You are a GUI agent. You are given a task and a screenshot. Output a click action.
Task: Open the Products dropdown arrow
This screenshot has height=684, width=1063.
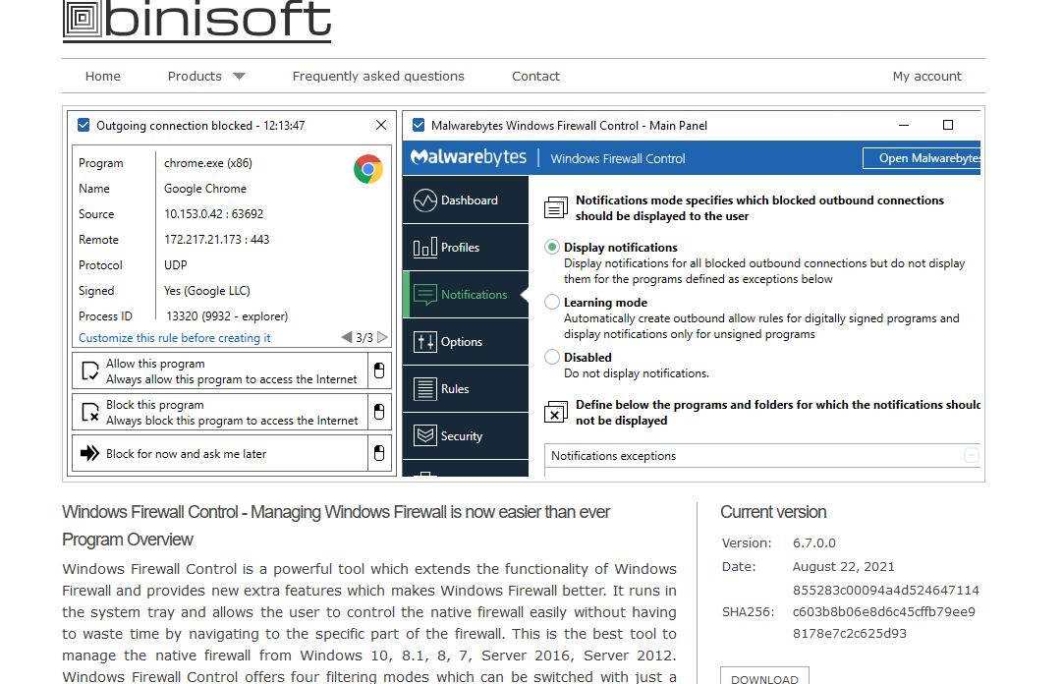(x=239, y=77)
